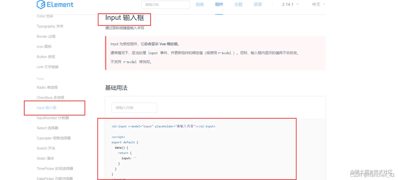This screenshot has height=180, width=398.
Task: Go to Link 文字链接 in sidebar
Action: [48, 67]
